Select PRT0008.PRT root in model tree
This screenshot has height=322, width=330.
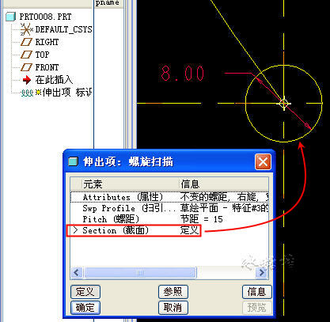[x=45, y=17]
